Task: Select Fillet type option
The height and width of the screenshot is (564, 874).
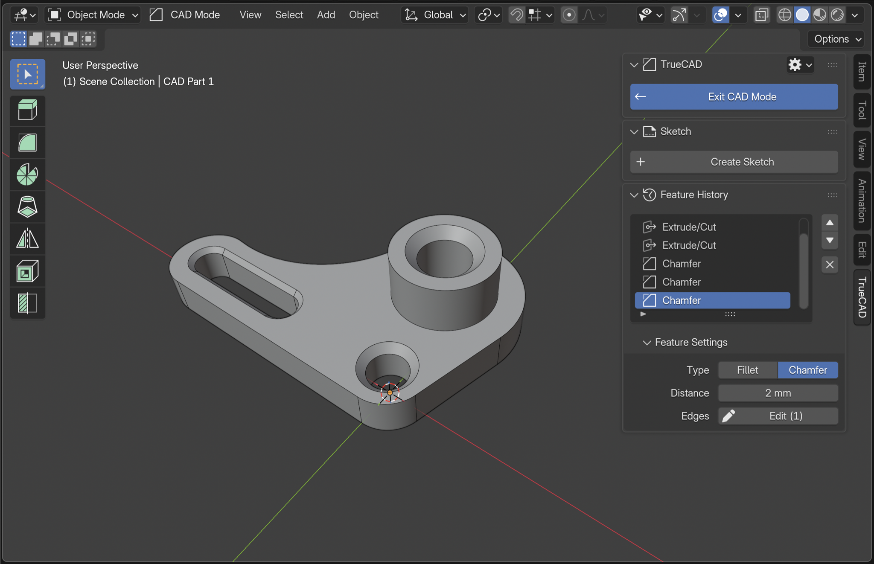Action: coord(748,370)
